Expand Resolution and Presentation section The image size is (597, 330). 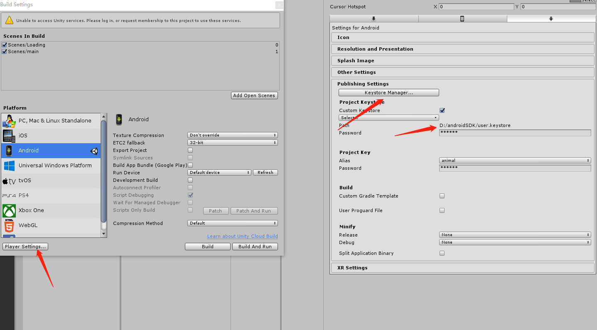[462, 49]
